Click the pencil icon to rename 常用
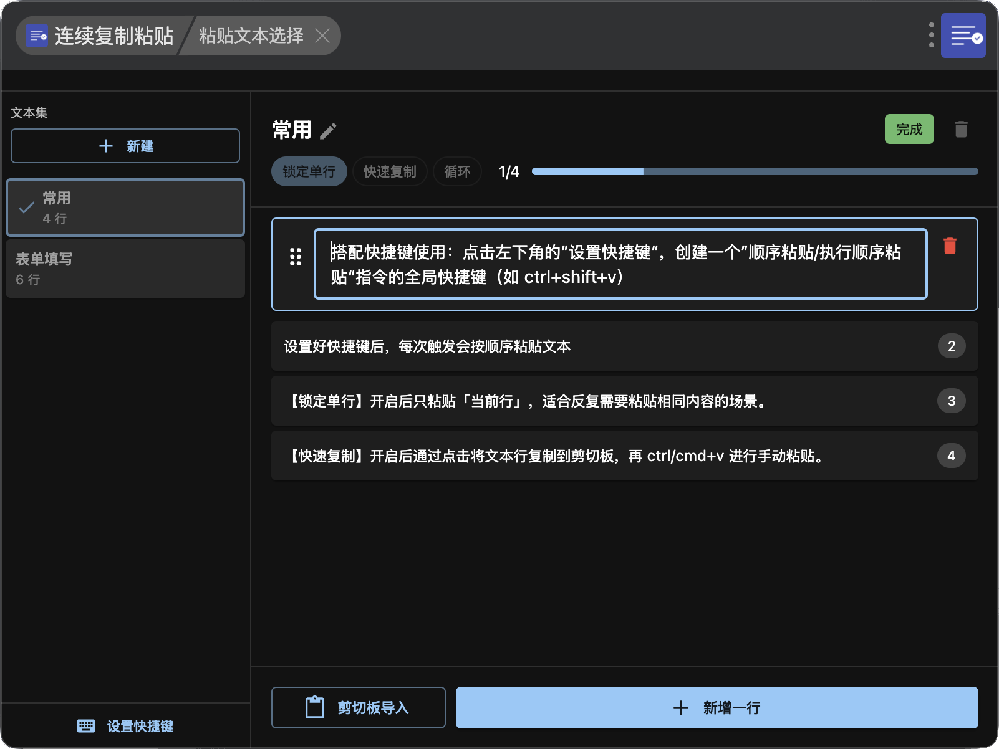 (328, 131)
